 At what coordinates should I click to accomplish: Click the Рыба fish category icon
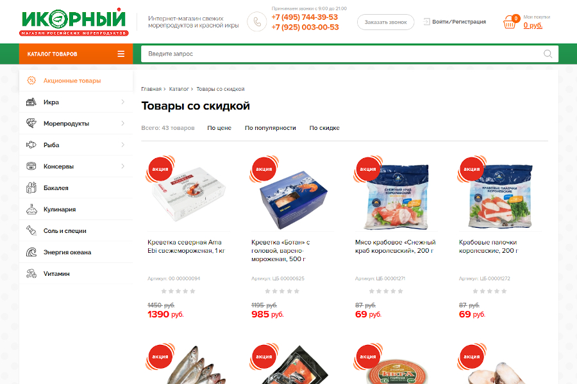click(x=31, y=145)
